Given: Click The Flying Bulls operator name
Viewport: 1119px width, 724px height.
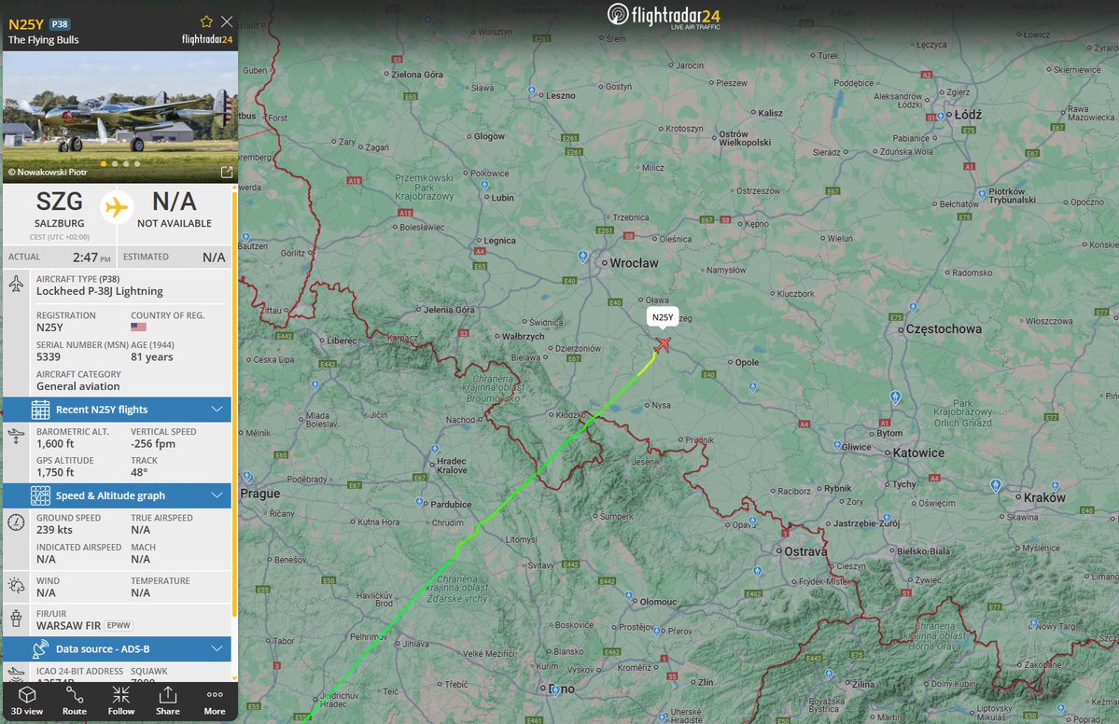Looking at the screenshot, I should (x=44, y=40).
